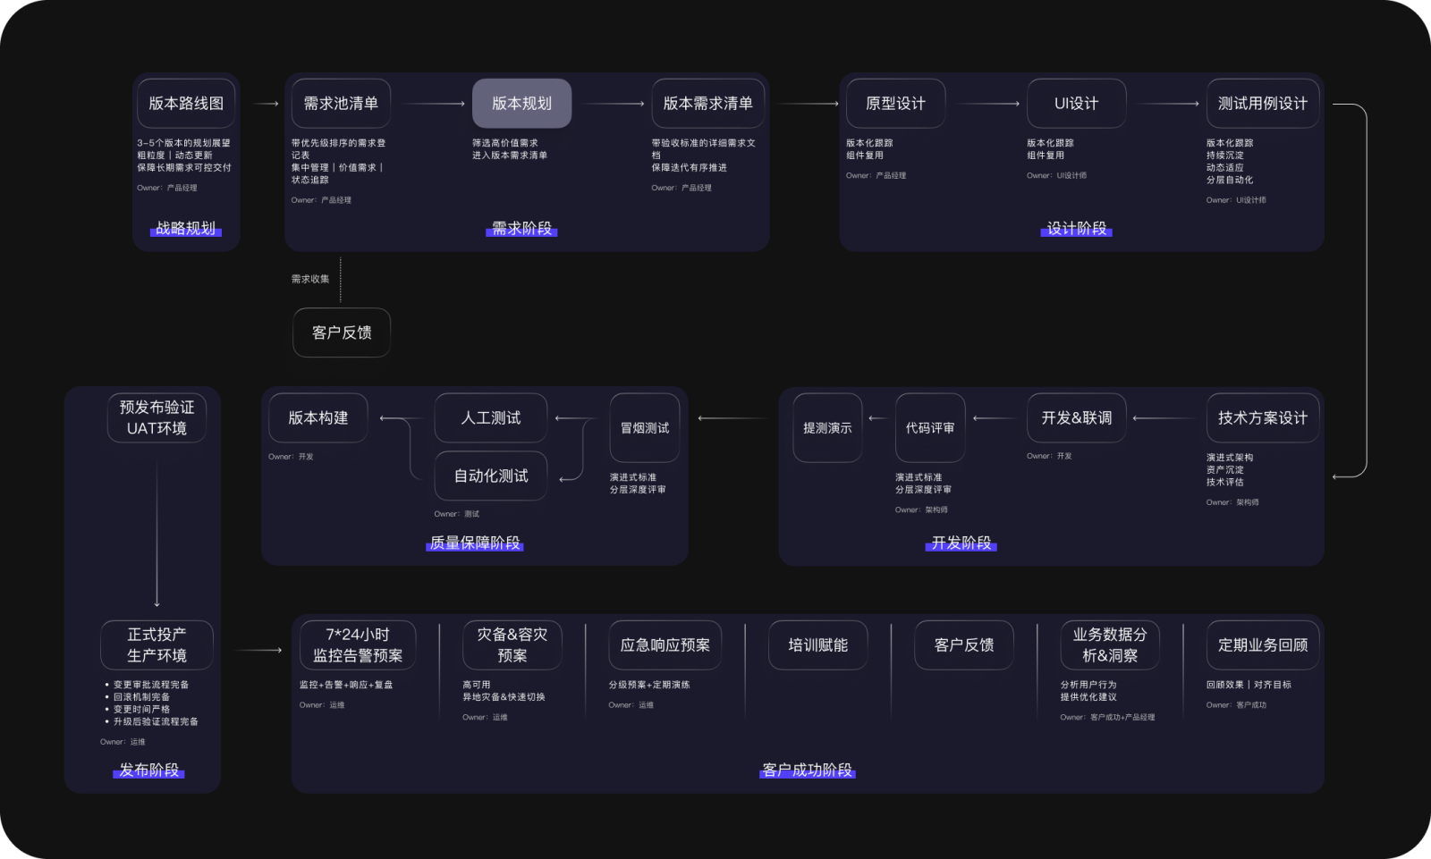
Task: Click the 版本路线图 node
Action: (186, 104)
